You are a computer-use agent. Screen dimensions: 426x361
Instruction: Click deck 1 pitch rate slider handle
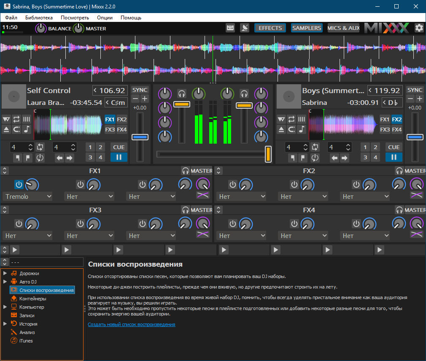(x=140, y=137)
